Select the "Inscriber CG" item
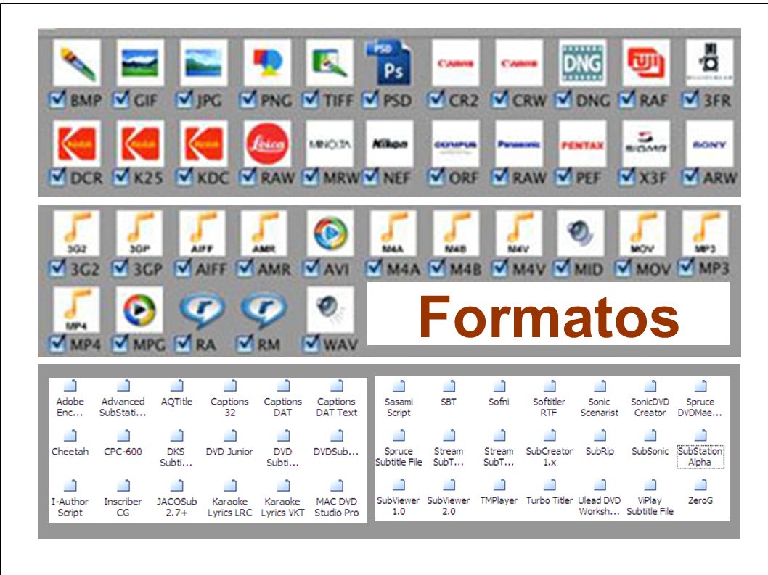The height and width of the screenshot is (575, 768). coord(123,499)
